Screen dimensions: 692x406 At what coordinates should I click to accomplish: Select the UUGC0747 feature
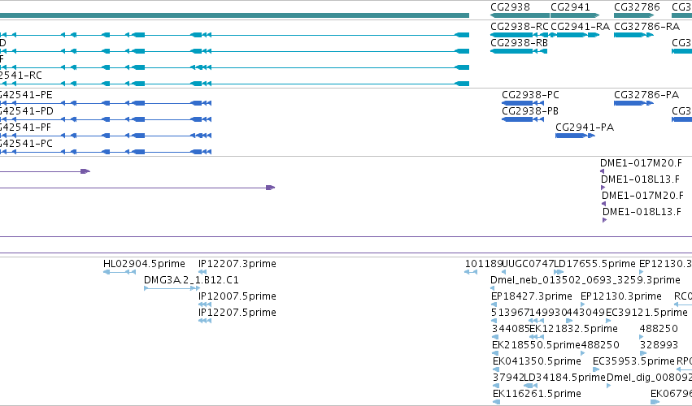click(528, 264)
